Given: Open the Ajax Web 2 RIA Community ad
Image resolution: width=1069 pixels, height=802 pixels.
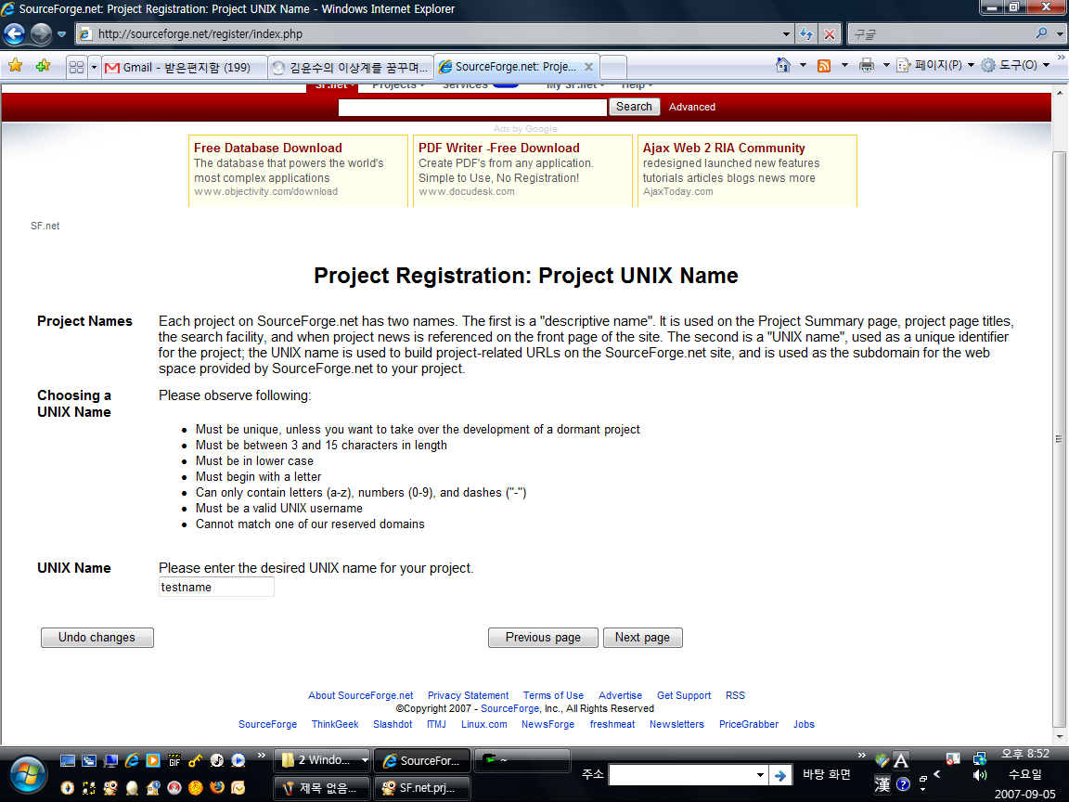Looking at the screenshot, I should [724, 148].
